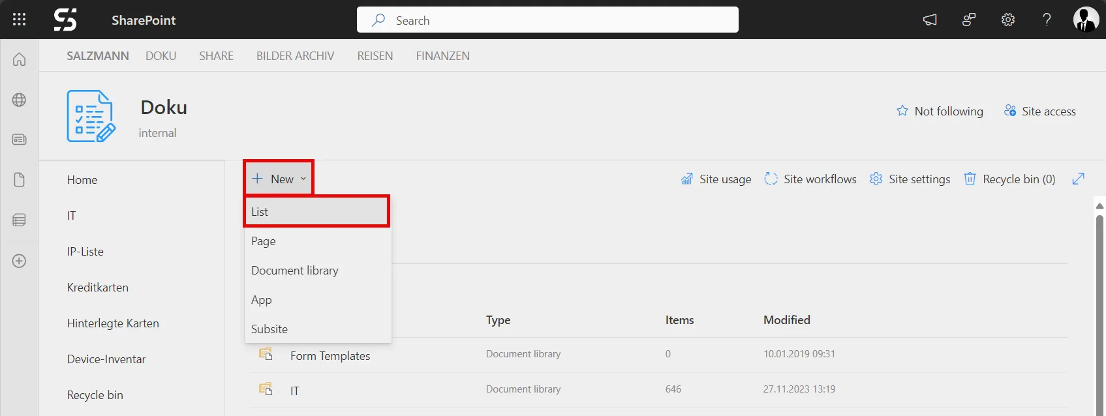Screen dimensions: 1106x416
Task: Open Recycle bin in left navigation
Action: click(95, 395)
